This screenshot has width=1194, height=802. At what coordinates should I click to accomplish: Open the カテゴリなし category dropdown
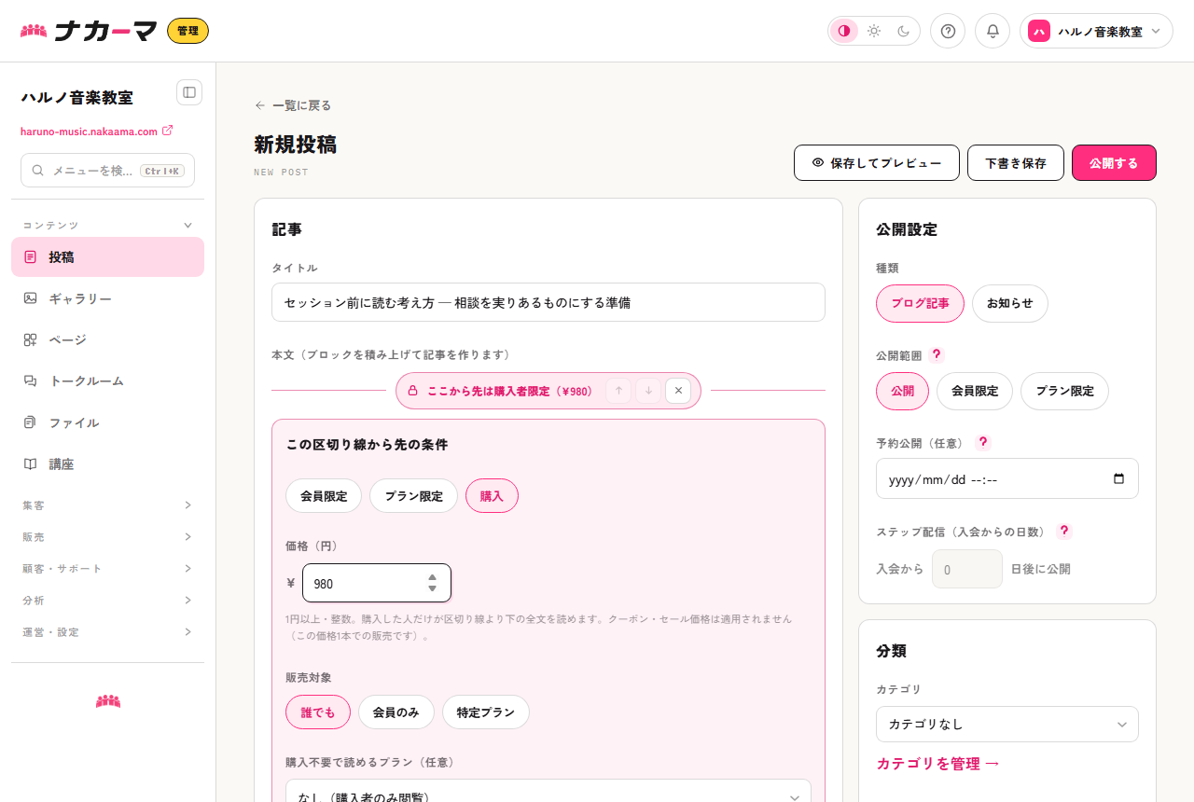coord(1007,724)
